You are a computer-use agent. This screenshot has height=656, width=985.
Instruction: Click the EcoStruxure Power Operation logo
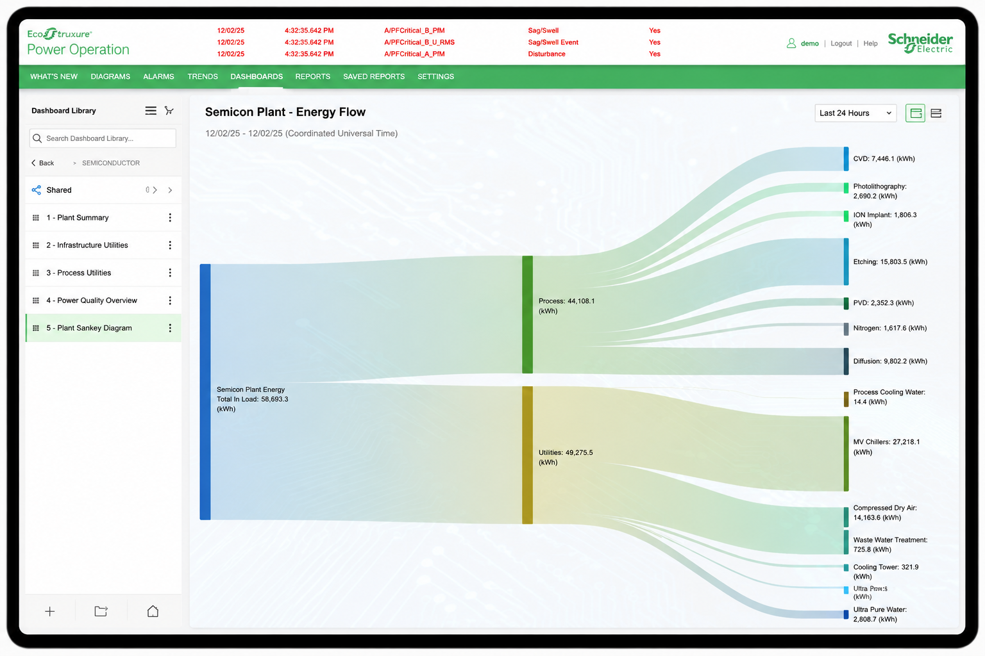[78, 42]
